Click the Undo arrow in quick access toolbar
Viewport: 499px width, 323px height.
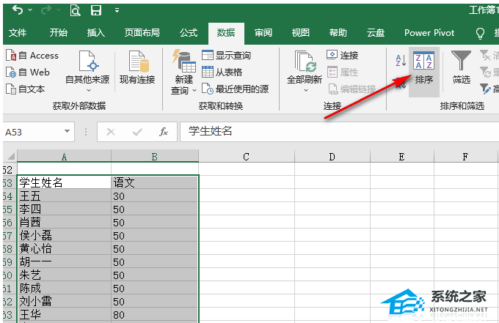pyautogui.click(x=18, y=10)
